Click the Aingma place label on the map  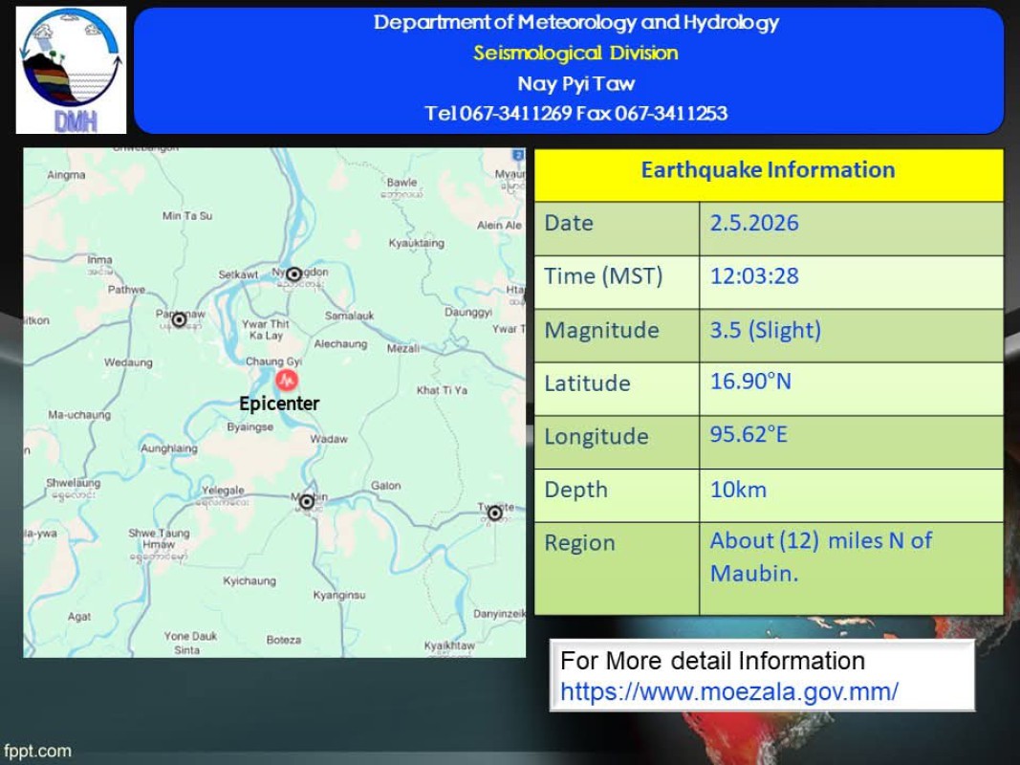[x=66, y=175]
